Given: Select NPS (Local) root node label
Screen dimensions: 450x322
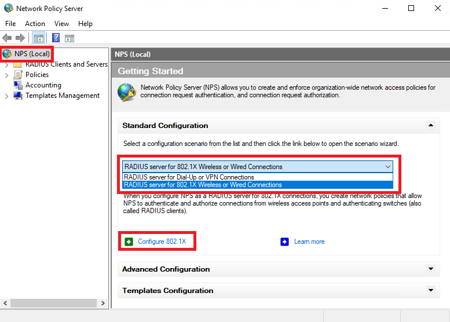Looking at the screenshot, I should click(x=32, y=54).
